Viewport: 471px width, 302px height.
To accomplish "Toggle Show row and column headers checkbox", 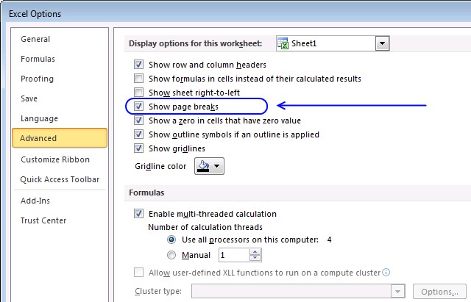I will [x=139, y=65].
